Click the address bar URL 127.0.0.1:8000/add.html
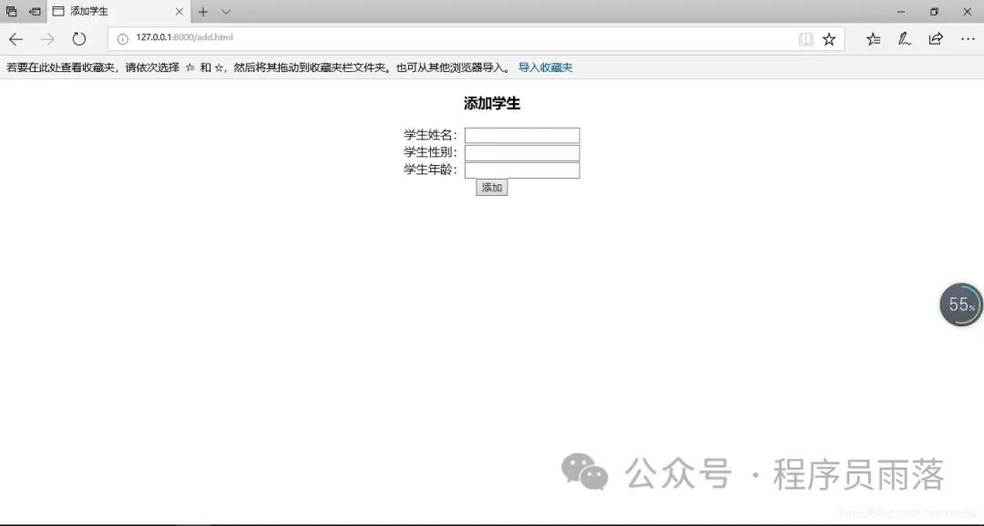The image size is (984, 526). 184,37
